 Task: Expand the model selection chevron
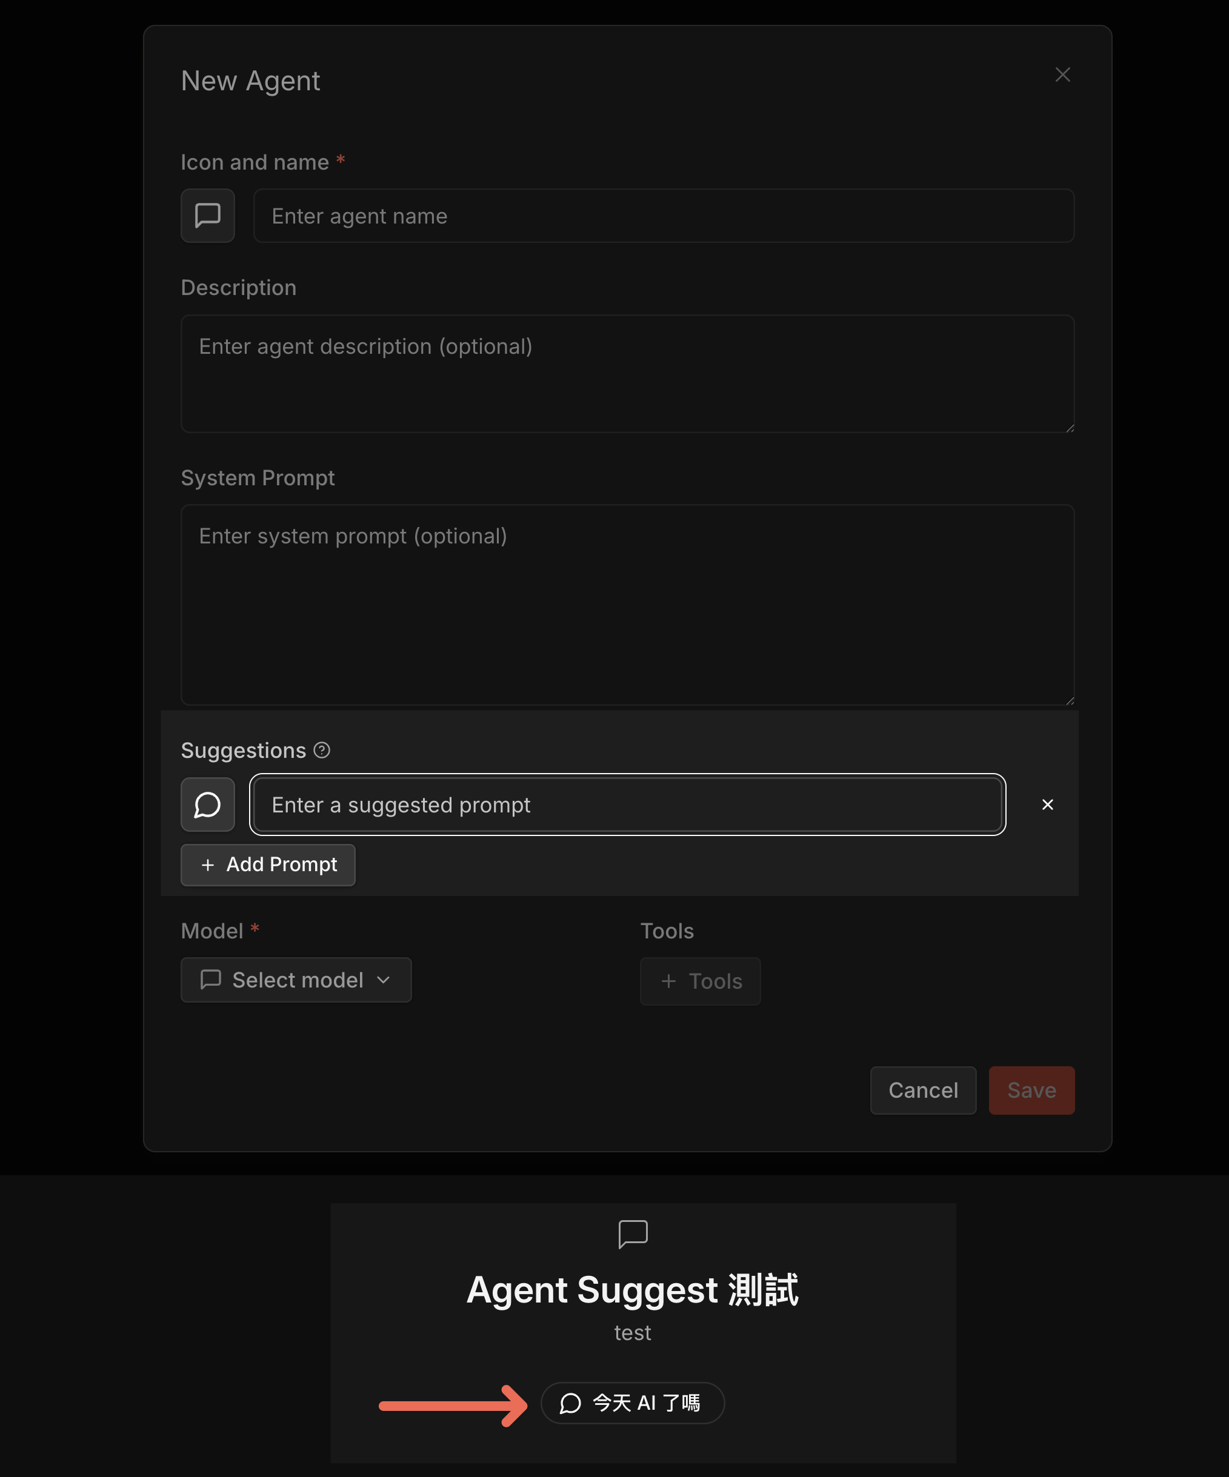pos(385,980)
